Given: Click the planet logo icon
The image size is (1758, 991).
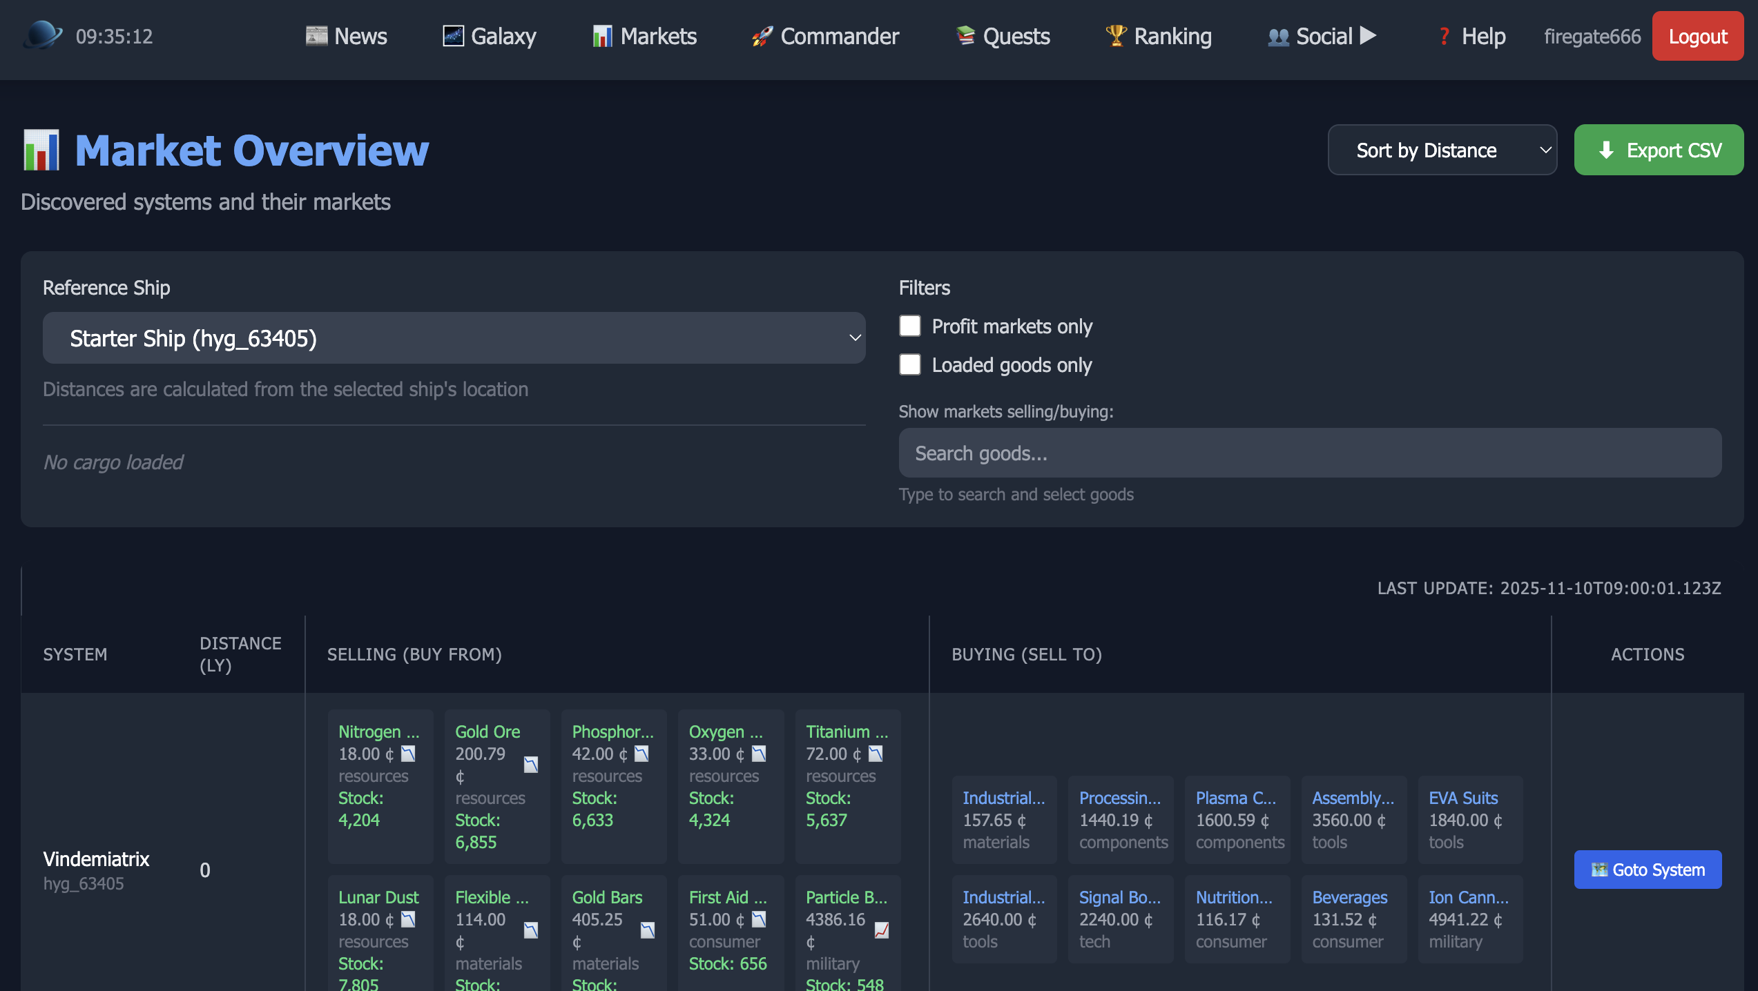Looking at the screenshot, I should [42, 35].
